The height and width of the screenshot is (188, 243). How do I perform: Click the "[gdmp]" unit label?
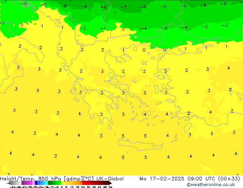(74, 179)
